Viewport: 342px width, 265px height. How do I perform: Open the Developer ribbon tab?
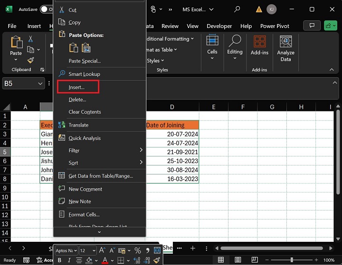pos(219,26)
